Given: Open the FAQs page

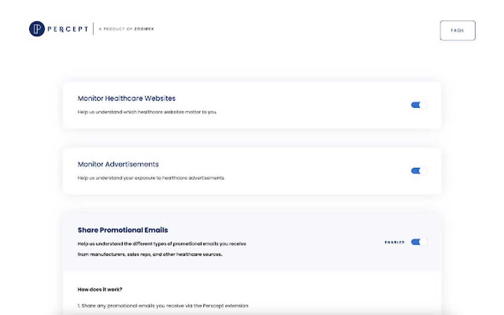Looking at the screenshot, I should (x=457, y=30).
